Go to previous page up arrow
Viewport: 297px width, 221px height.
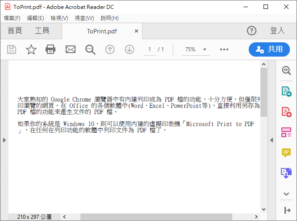pos(110,49)
